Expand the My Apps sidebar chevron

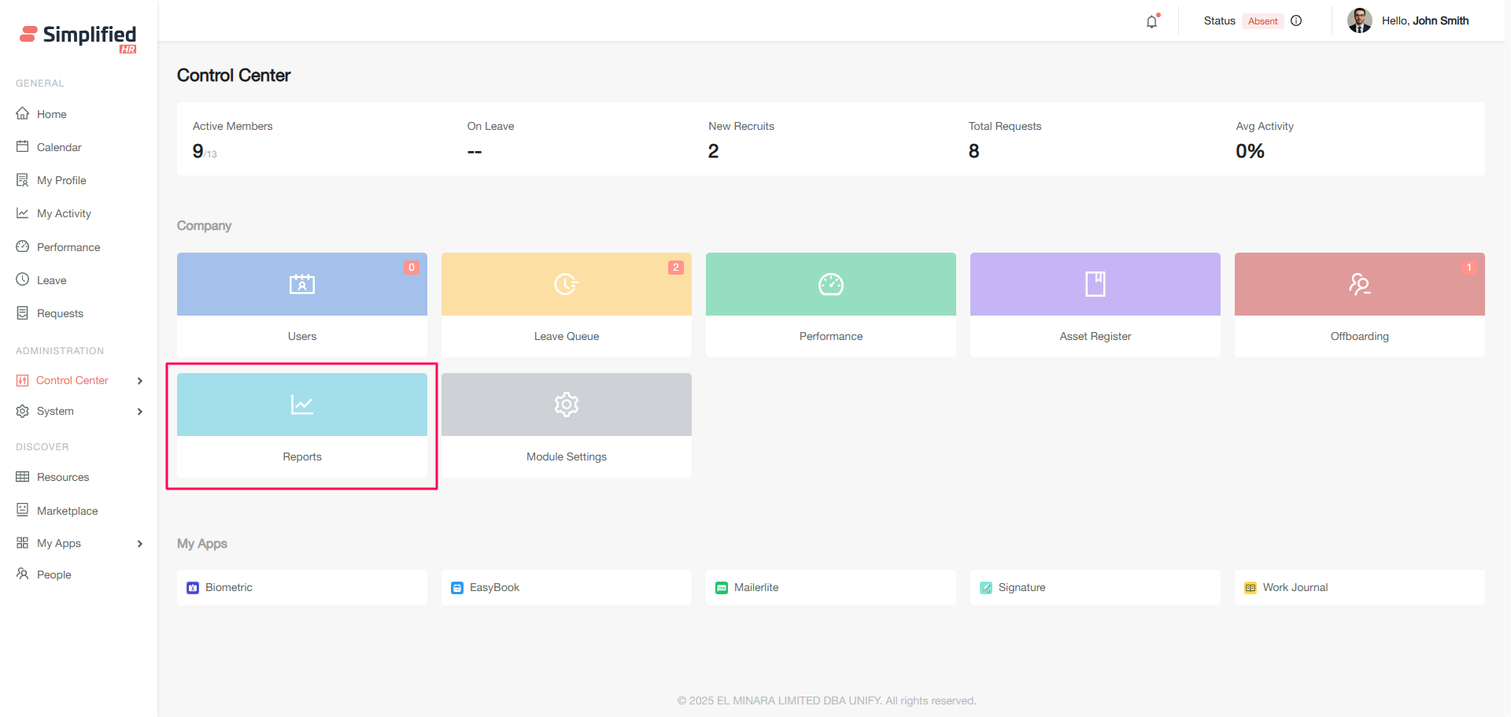(x=140, y=544)
